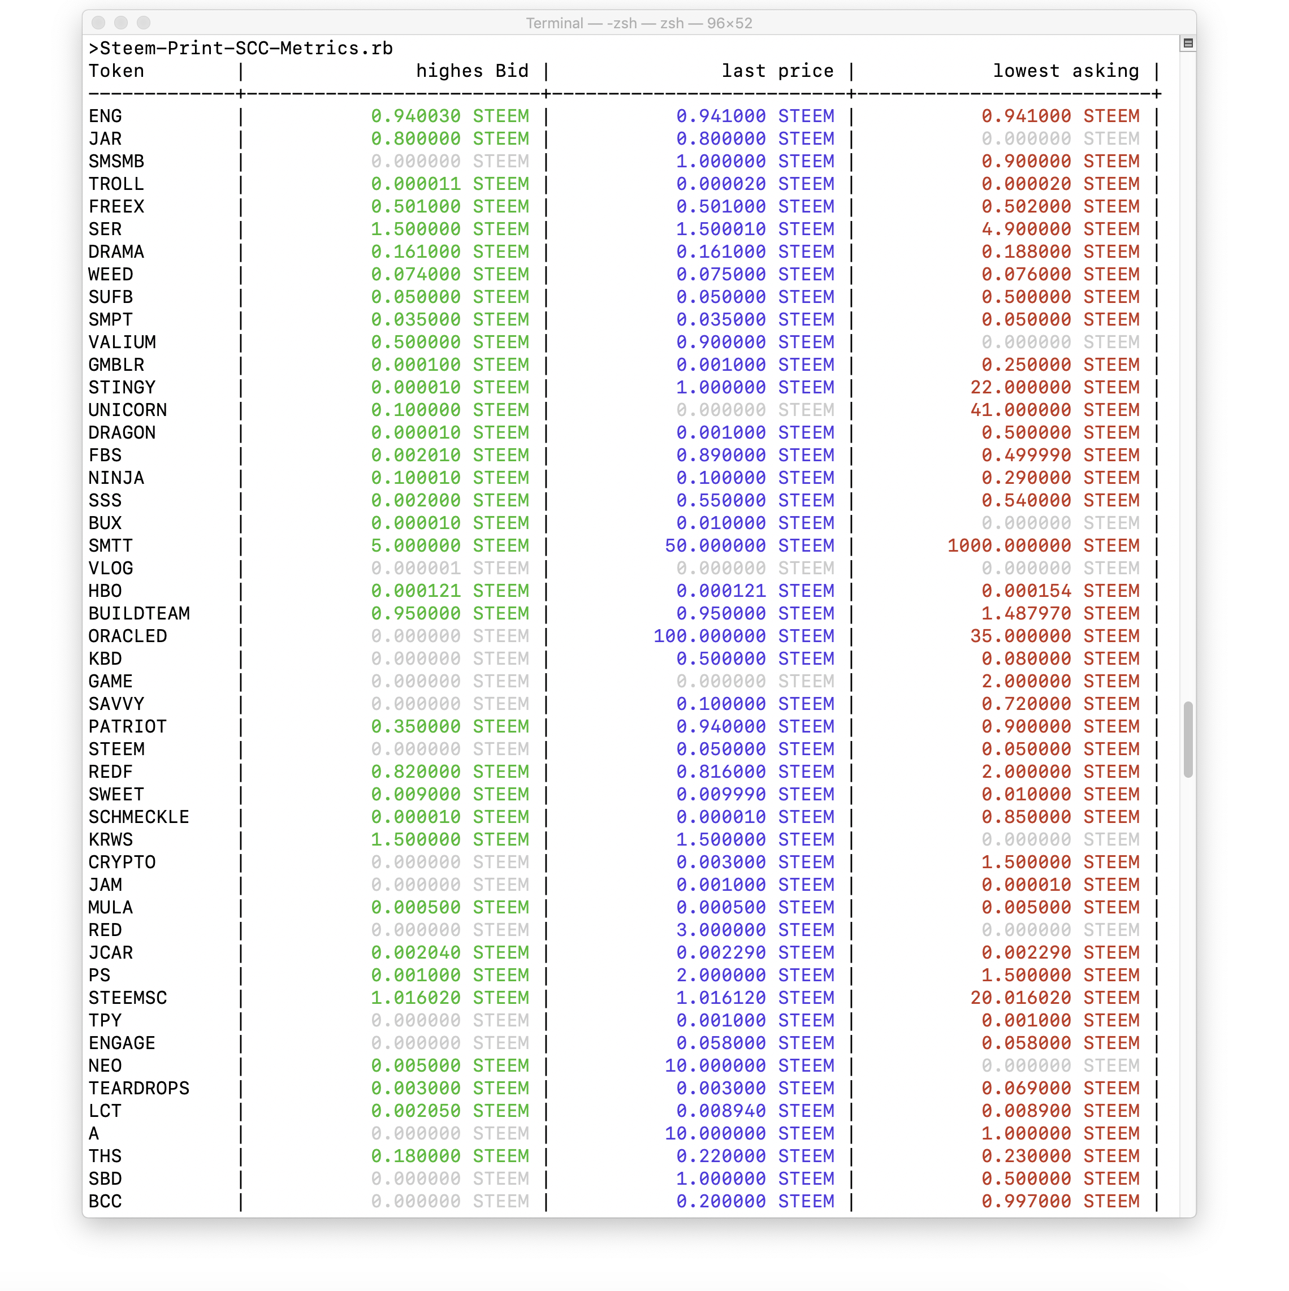Click FREEX lowest asking 0.502000 STEEM
The height and width of the screenshot is (1291, 1289).
(1061, 206)
